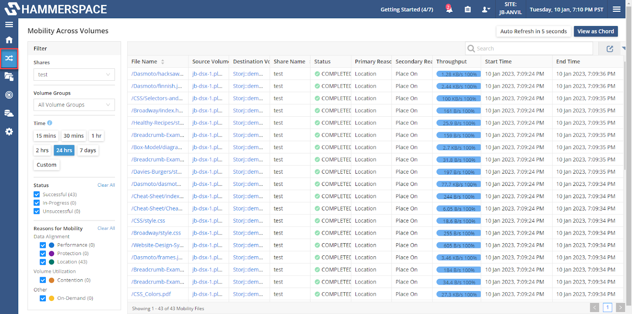Sort by the Throughput column header

(451, 61)
